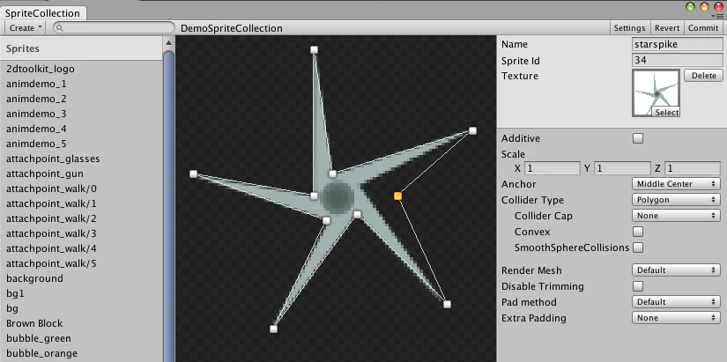Open the Extra Padding dropdown
The image size is (727, 362).
pyautogui.click(x=676, y=317)
